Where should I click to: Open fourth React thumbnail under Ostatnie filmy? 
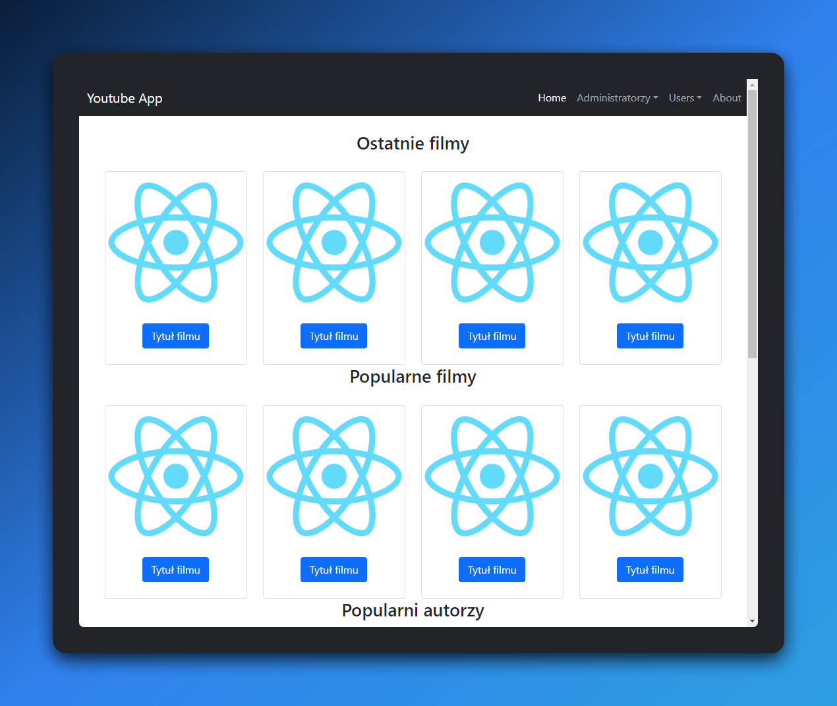(650, 242)
